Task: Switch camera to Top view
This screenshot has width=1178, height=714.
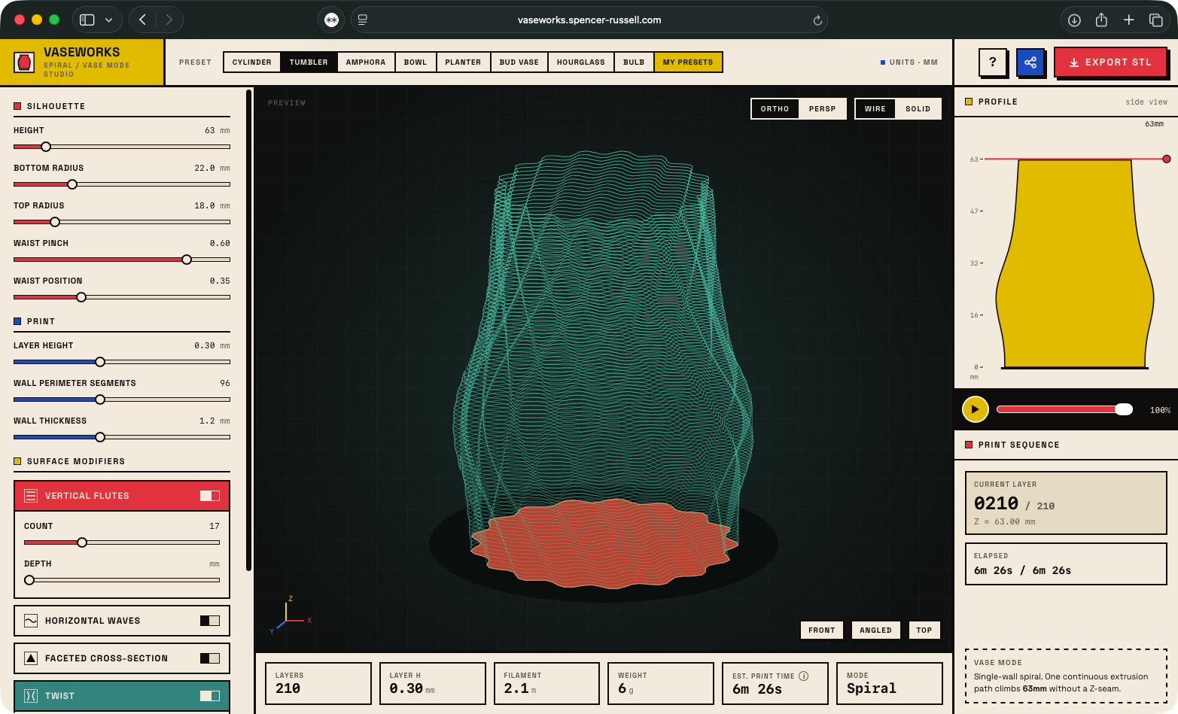Action: click(x=924, y=630)
